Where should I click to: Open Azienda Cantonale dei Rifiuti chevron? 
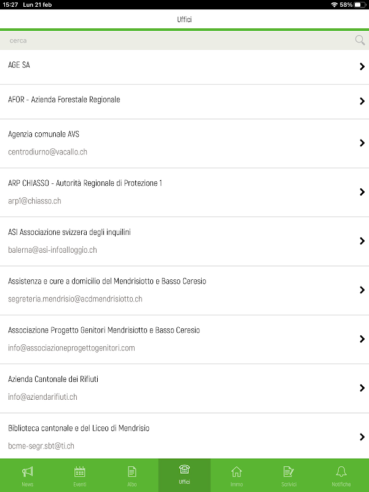coord(362,388)
